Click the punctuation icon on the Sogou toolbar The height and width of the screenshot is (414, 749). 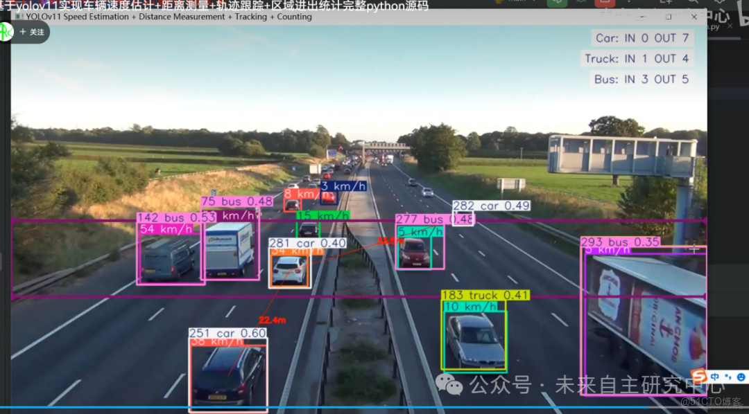click(728, 377)
